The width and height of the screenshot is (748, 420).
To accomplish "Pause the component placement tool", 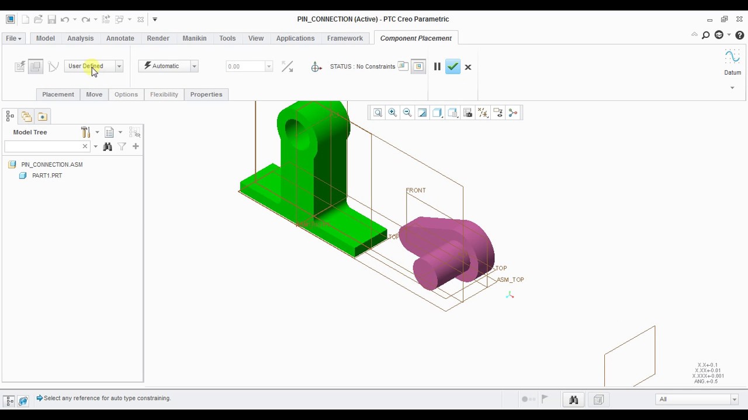I will 437,66.
